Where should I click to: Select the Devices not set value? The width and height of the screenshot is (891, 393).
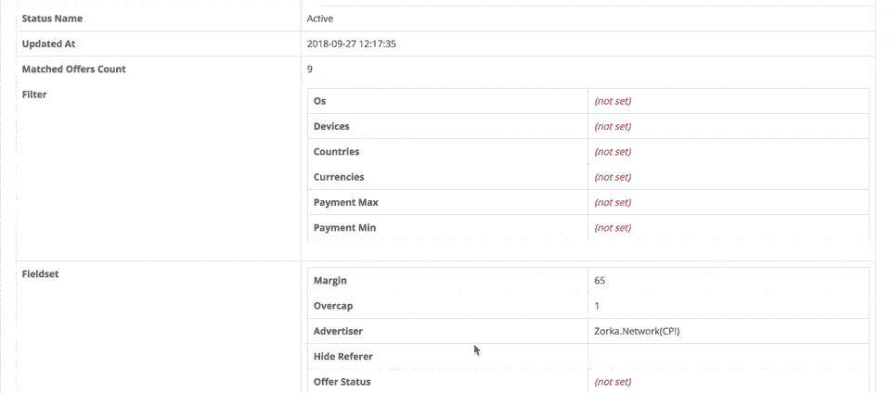point(613,126)
